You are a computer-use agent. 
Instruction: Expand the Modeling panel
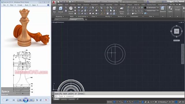pyautogui.click(x=60, y=16)
